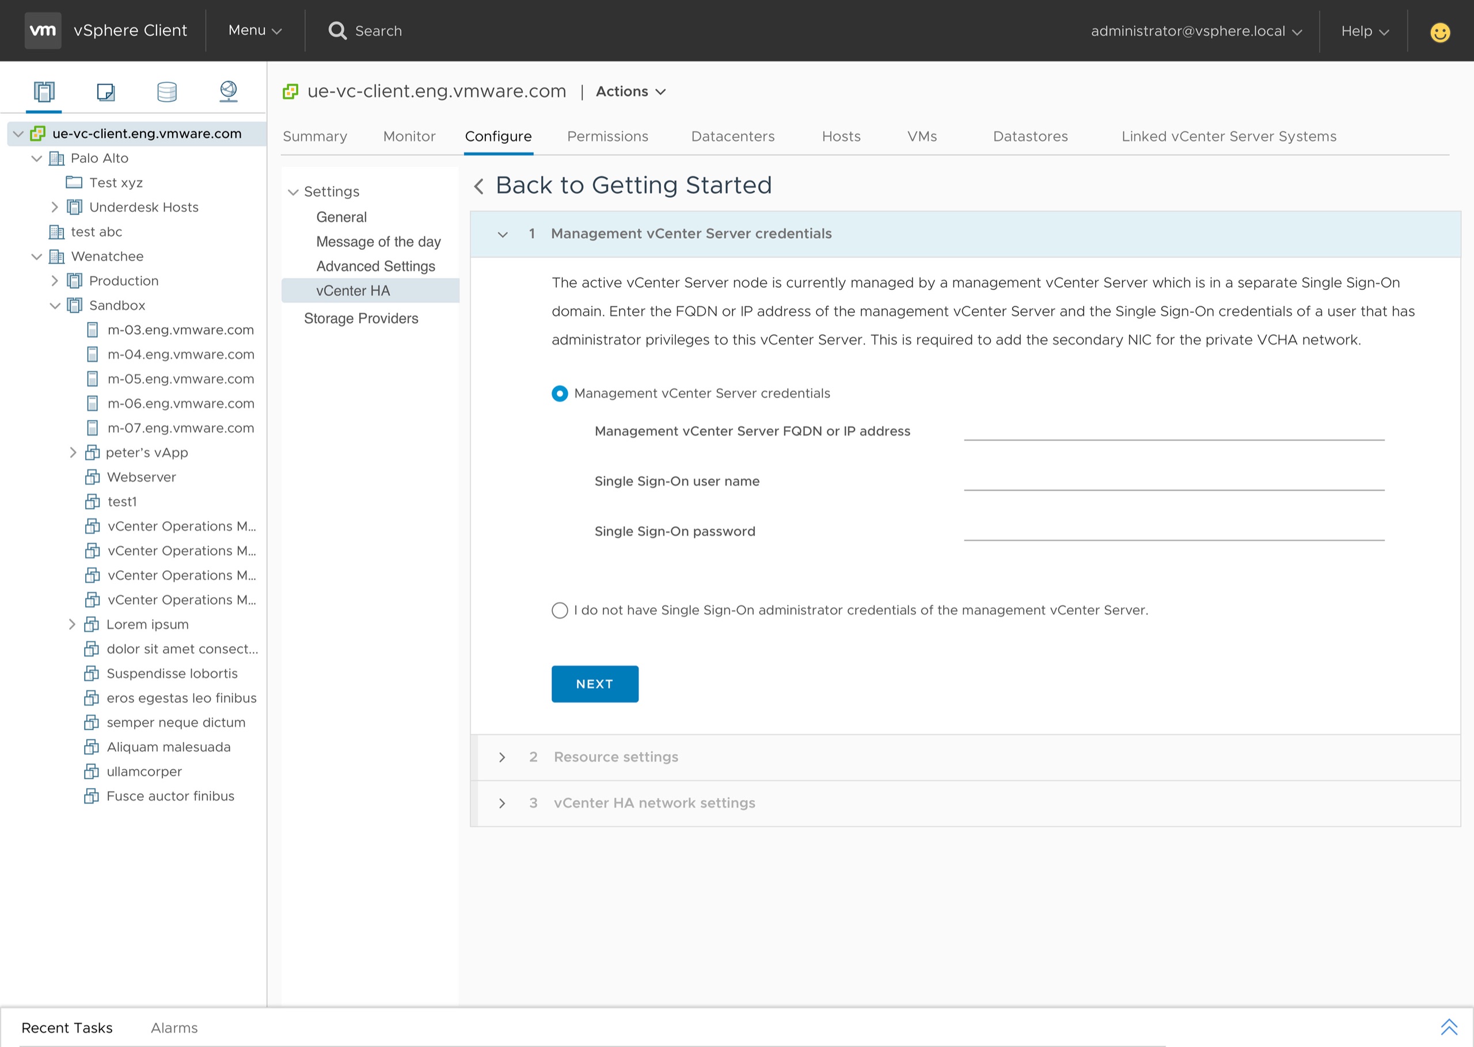1474x1047 pixels.
Task: Collapse the Wenatchee datacenter node
Action: (x=37, y=257)
